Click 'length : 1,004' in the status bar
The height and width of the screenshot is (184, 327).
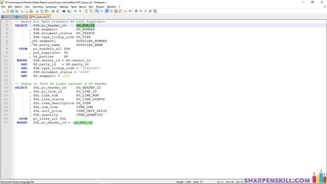click(184, 182)
